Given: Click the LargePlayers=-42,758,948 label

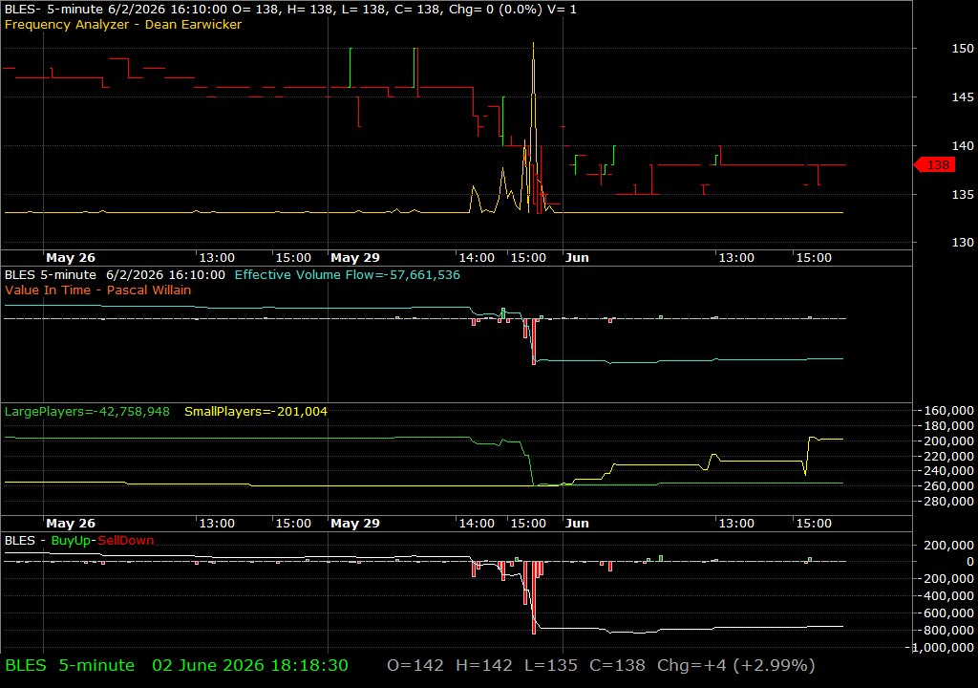Looking at the screenshot, I should 87,412.
